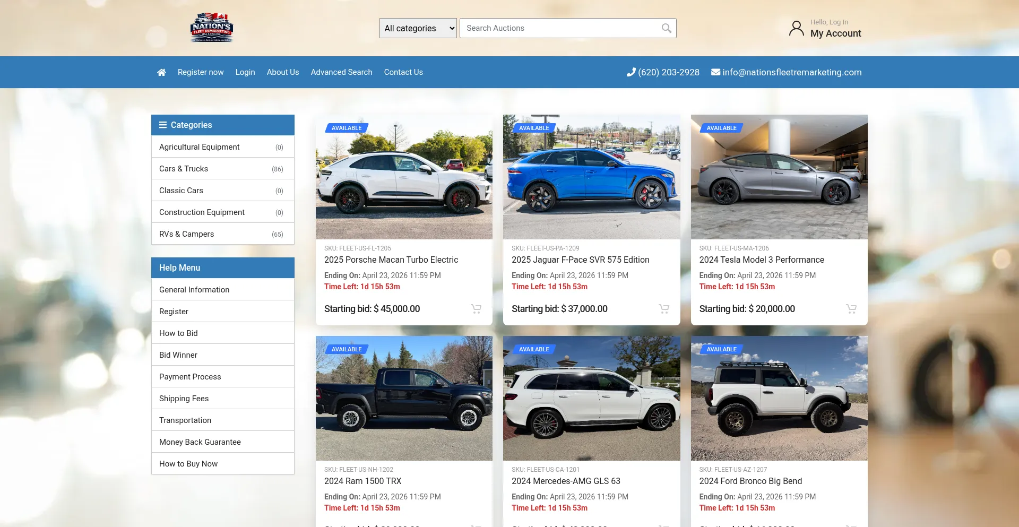Click the Search Auctions input field
This screenshot has width=1019, height=527.
(x=560, y=28)
